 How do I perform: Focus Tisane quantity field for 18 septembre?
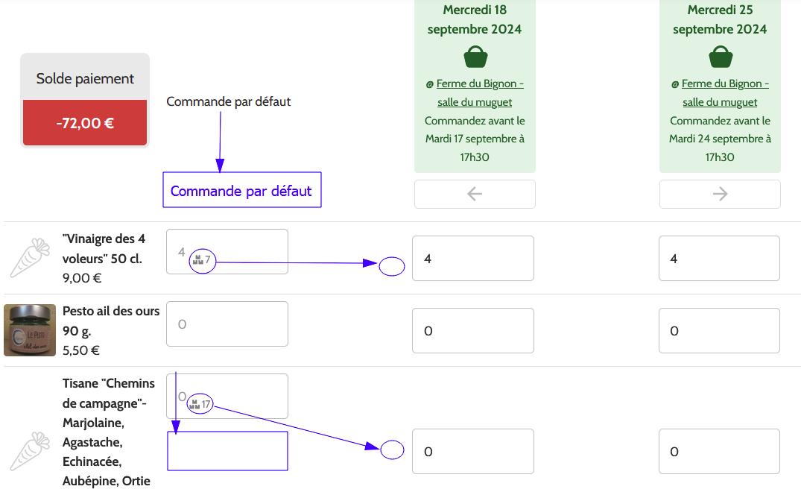point(472,451)
